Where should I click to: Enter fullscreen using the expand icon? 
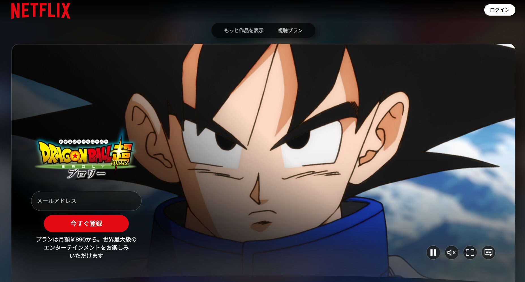470,253
